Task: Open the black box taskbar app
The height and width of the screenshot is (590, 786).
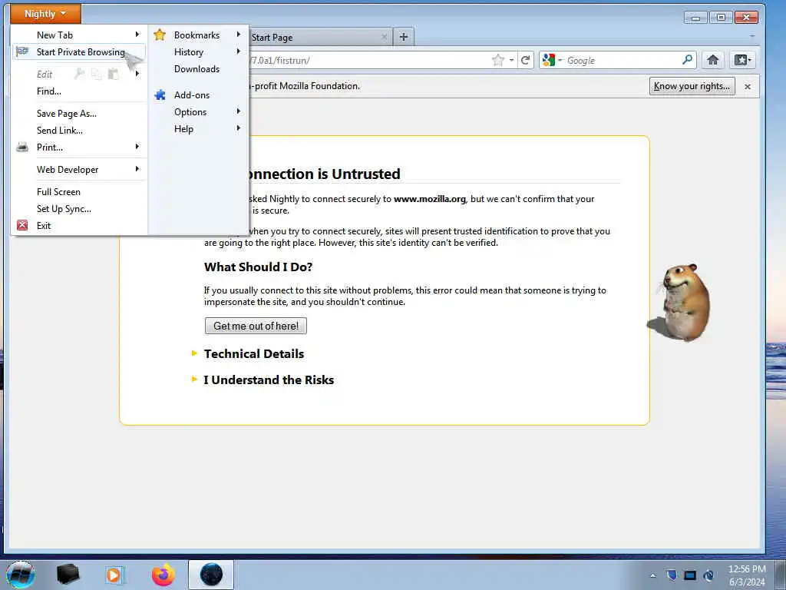Action: click(68, 575)
